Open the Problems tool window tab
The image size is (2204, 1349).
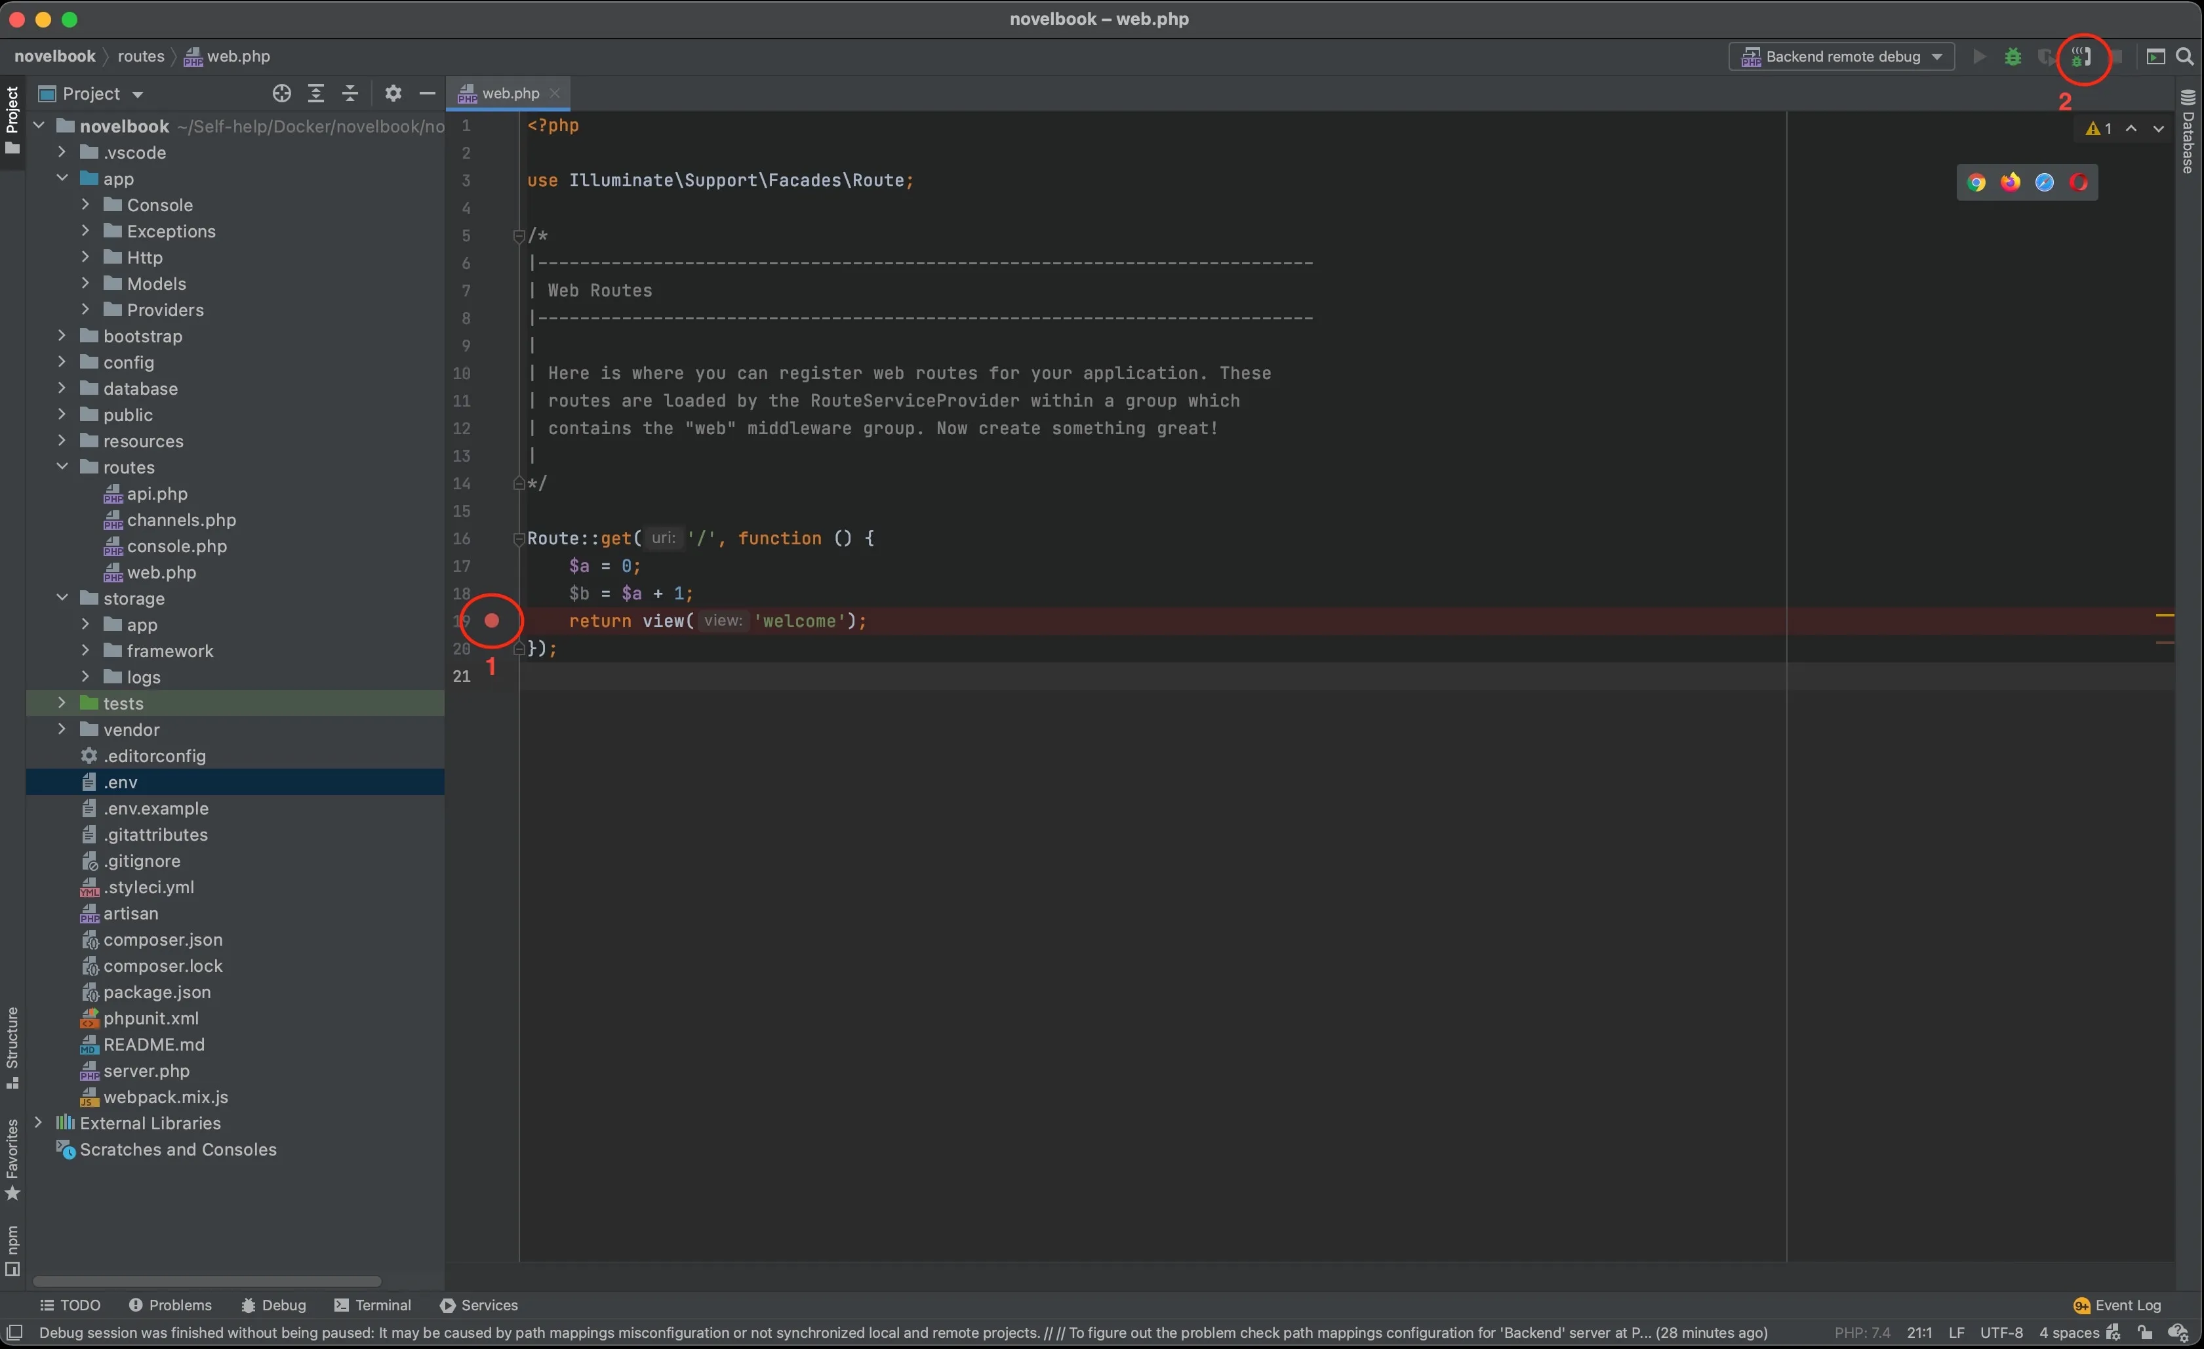coord(170,1305)
